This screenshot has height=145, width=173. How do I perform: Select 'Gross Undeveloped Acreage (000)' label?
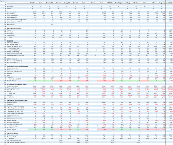(16, 19)
